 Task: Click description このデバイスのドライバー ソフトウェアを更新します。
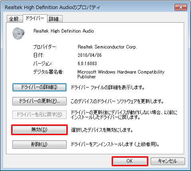click(x=117, y=101)
